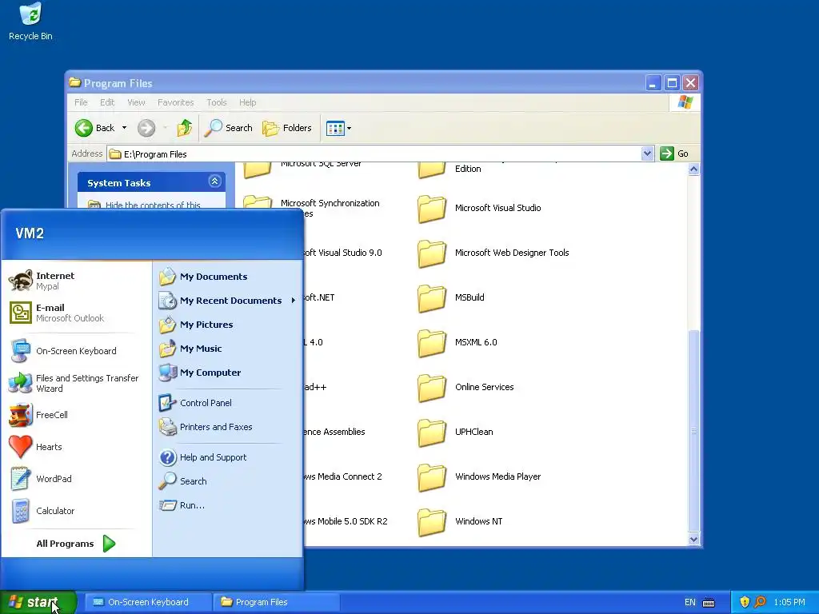Click the Start button

38,602
